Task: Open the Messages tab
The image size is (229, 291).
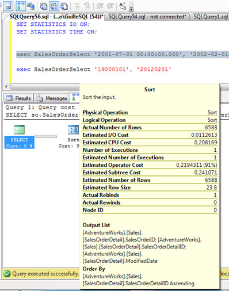Action: coord(52,98)
